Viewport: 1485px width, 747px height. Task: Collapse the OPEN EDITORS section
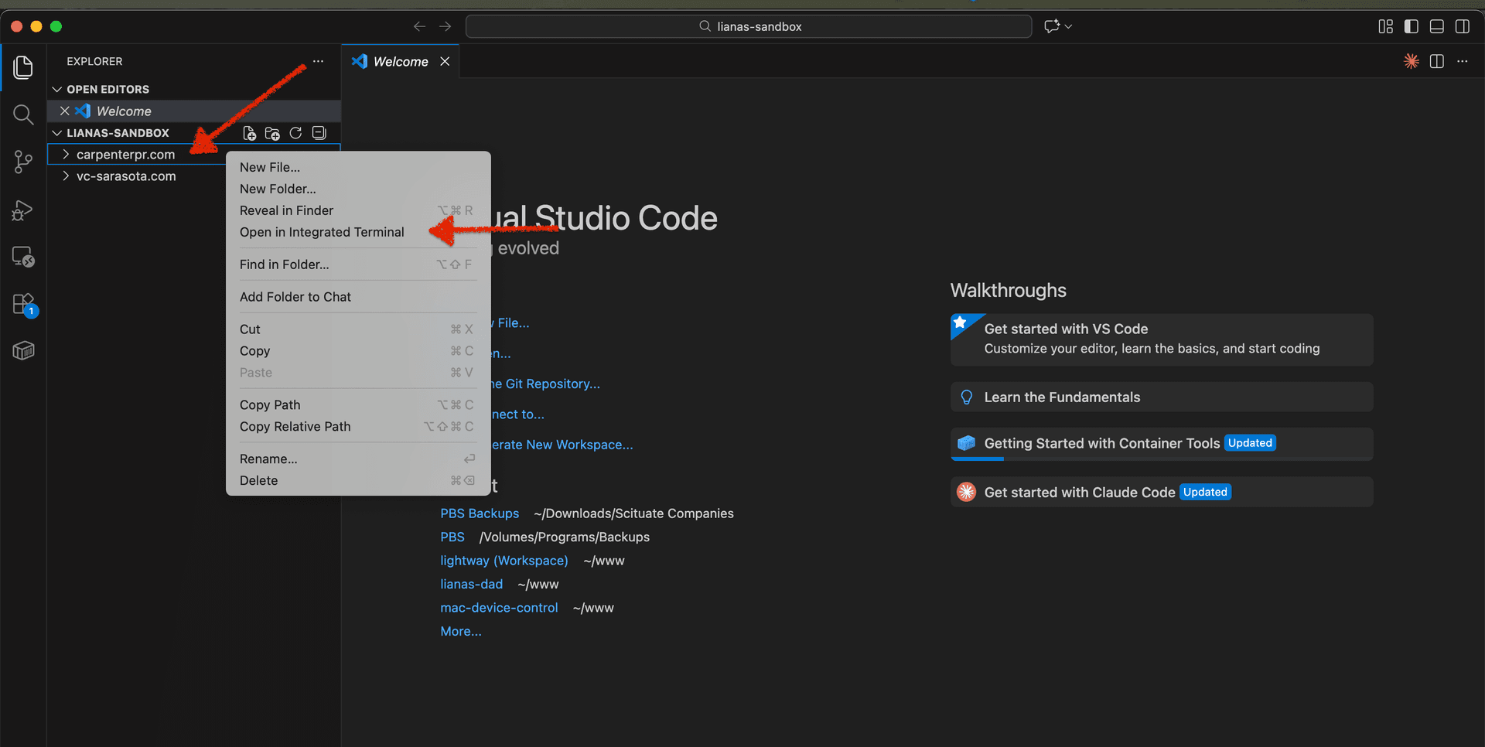(56, 89)
